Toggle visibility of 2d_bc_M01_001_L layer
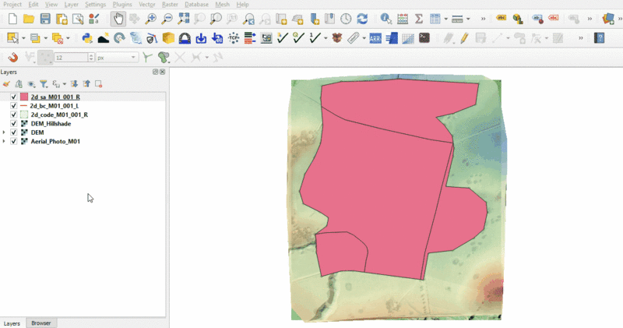The width and height of the screenshot is (623, 328). [14, 105]
